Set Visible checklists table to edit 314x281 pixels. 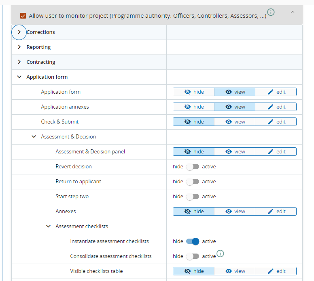[x=276, y=271]
